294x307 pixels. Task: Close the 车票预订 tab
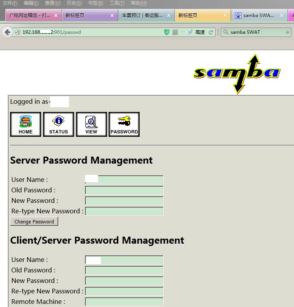(x=168, y=16)
